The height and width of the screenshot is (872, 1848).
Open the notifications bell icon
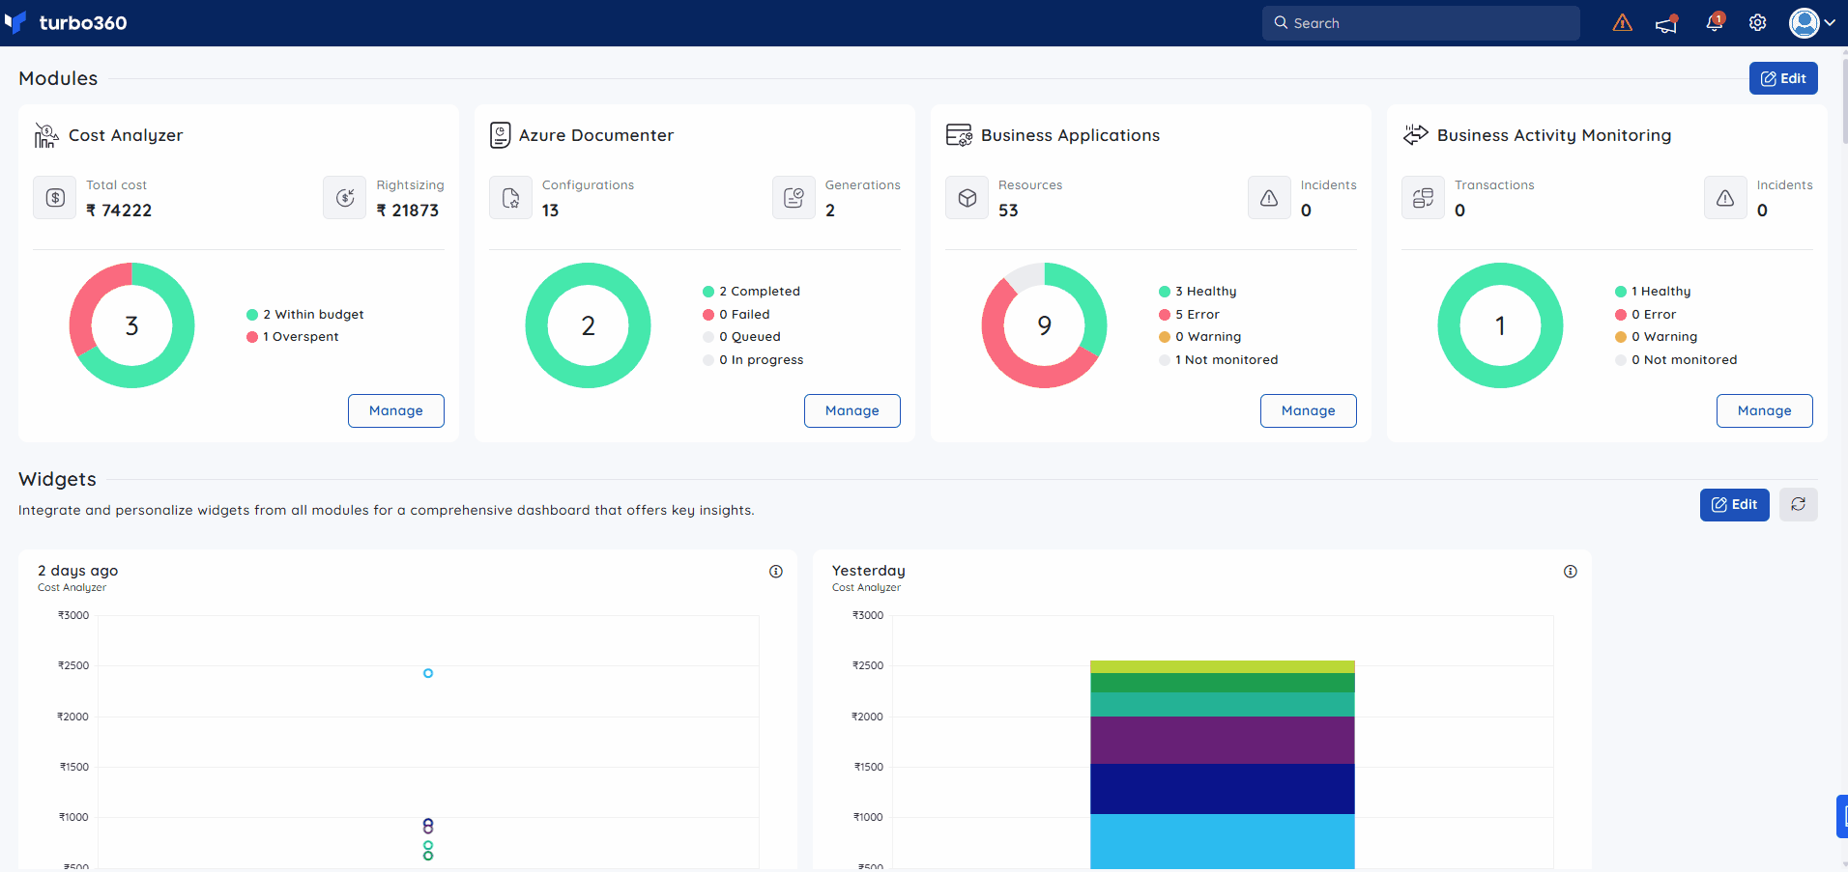click(x=1715, y=22)
